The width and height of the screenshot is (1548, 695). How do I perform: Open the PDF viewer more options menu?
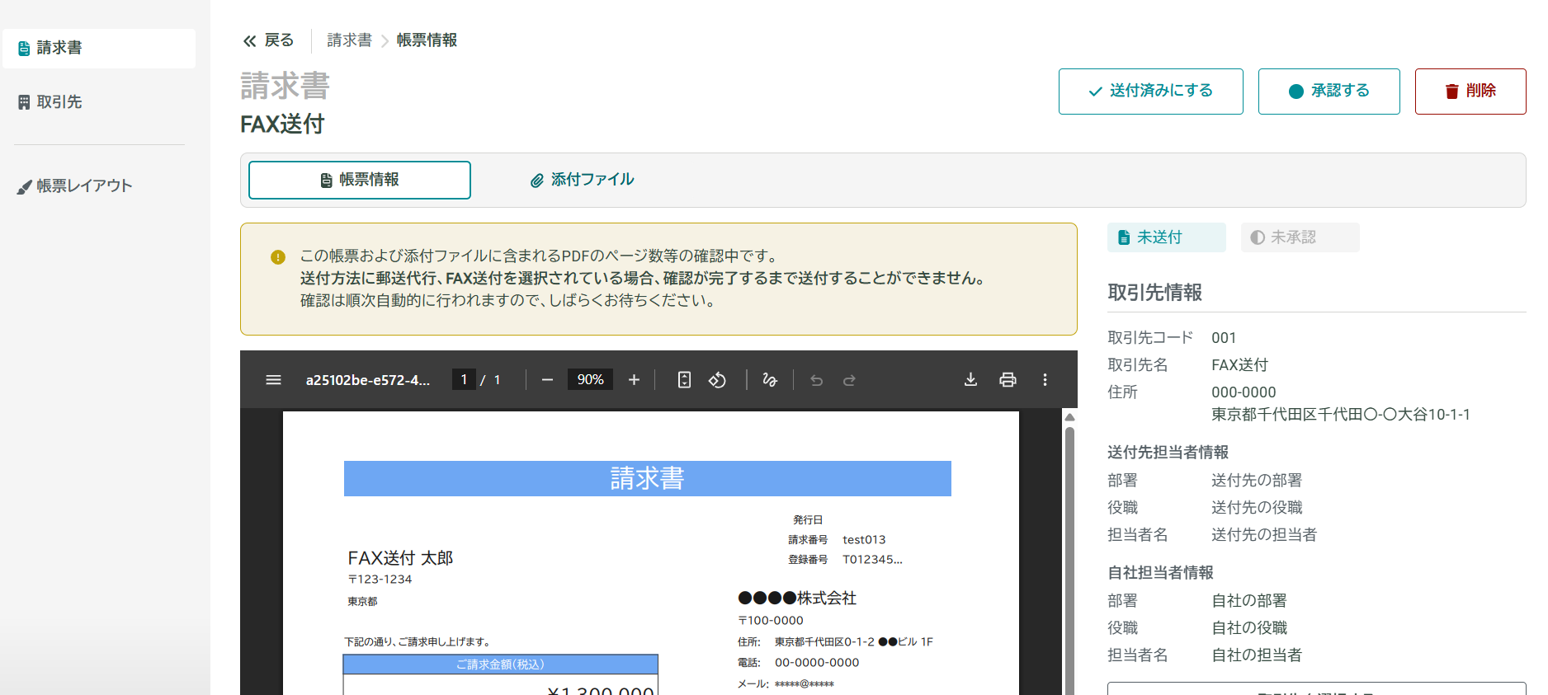pos(1045,380)
